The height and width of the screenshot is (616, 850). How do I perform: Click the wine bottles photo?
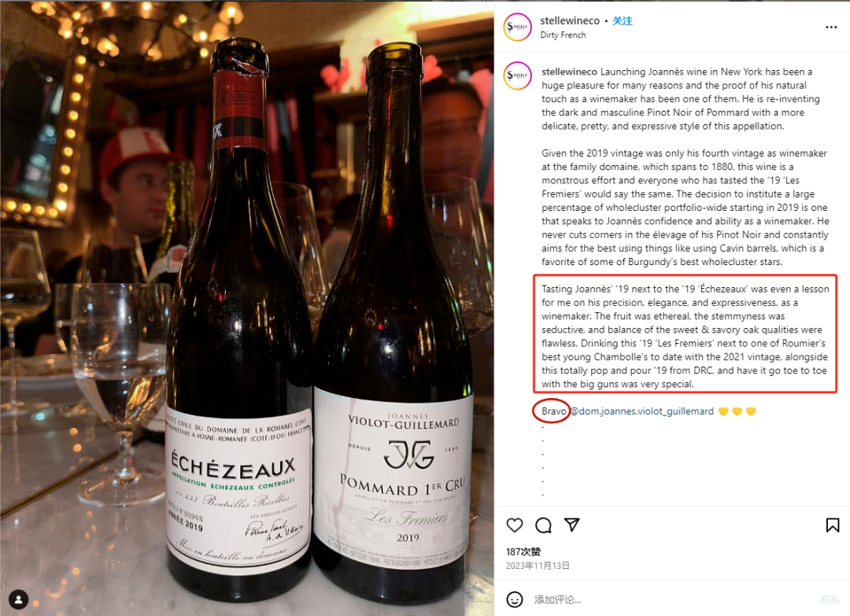pos(247,308)
